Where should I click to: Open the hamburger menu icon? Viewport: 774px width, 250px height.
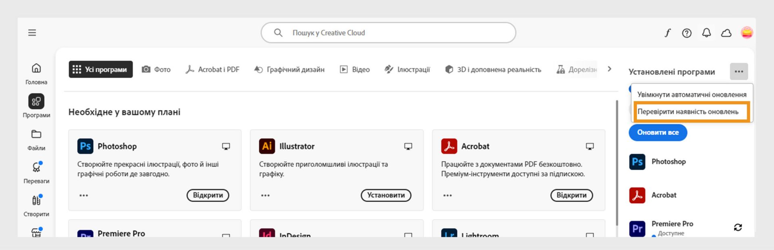pyautogui.click(x=32, y=33)
